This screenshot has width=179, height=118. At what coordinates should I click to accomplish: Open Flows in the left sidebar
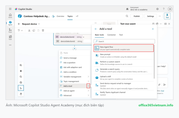tap(10, 30)
